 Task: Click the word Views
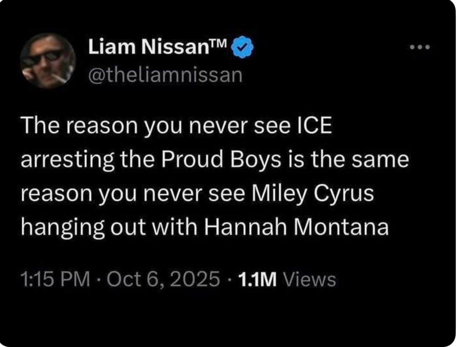pyautogui.click(x=309, y=279)
